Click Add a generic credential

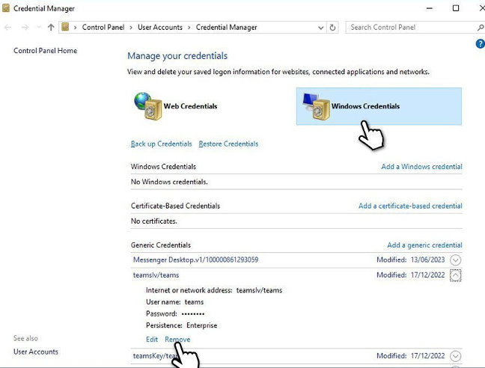[424, 245]
